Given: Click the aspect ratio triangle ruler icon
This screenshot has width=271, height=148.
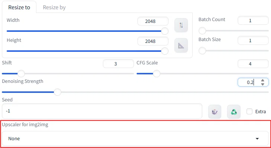Looking at the screenshot, I should coord(181,46).
